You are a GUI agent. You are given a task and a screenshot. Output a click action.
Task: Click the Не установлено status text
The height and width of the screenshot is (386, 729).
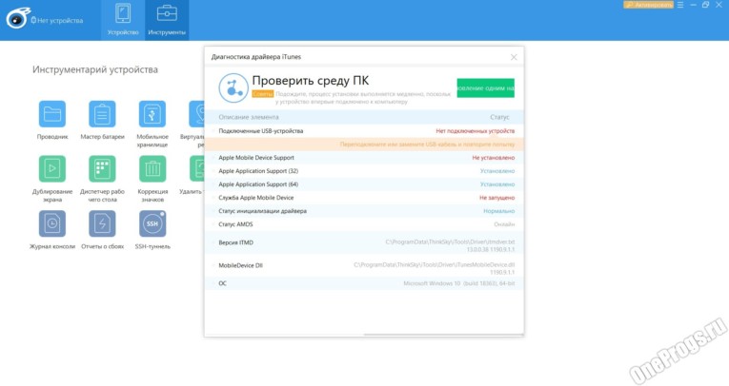tap(494, 158)
